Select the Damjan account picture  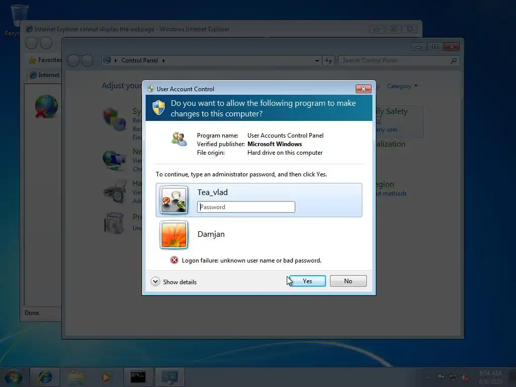[x=174, y=235]
